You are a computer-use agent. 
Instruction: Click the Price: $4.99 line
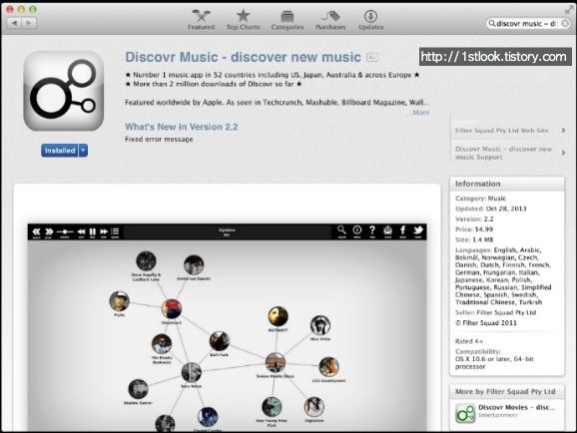pos(474,229)
